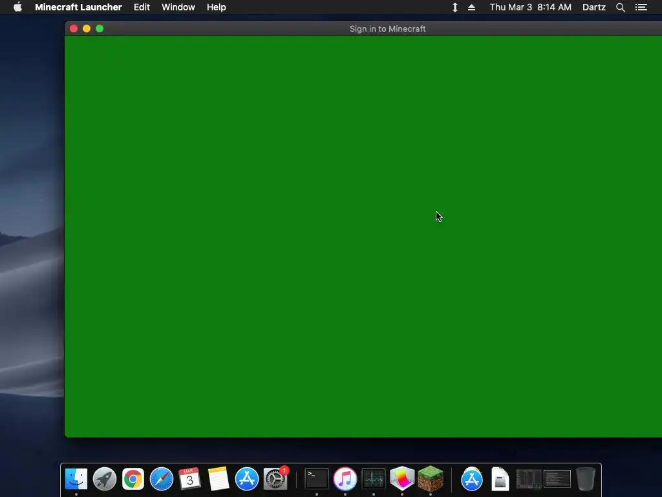
Task: Minimize Sign in to Minecraft window
Action: pyautogui.click(x=87, y=28)
